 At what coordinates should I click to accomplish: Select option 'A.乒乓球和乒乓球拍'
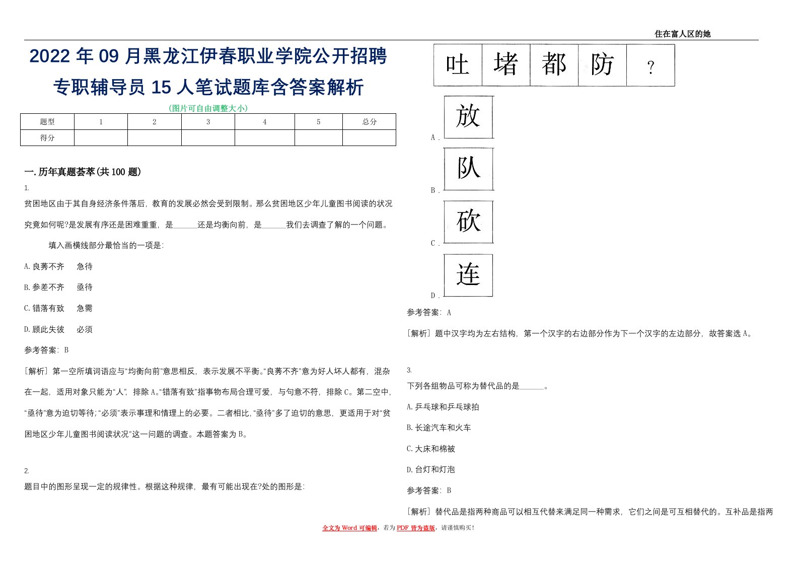[x=443, y=407]
